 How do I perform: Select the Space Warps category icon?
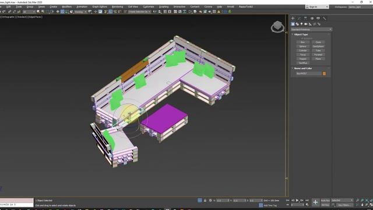click(315, 24)
